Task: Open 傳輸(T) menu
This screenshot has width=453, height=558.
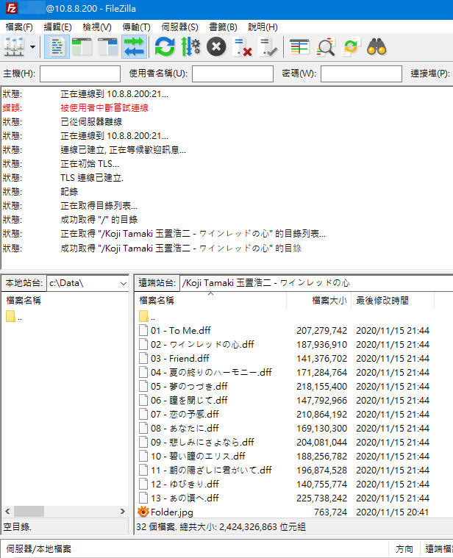Action: coord(136,27)
